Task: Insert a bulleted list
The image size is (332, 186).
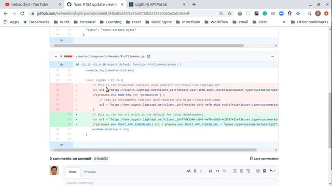Action: [235, 171]
